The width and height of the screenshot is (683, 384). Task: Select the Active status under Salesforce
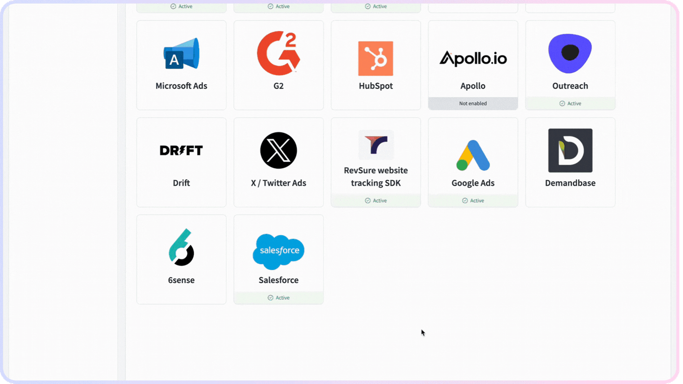[279, 297]
